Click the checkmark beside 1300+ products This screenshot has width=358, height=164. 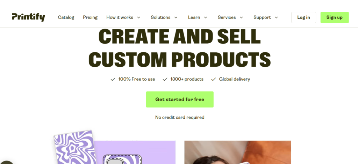[x=165, y=79]
